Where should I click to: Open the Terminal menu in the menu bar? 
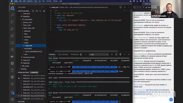tap(49, 1)
